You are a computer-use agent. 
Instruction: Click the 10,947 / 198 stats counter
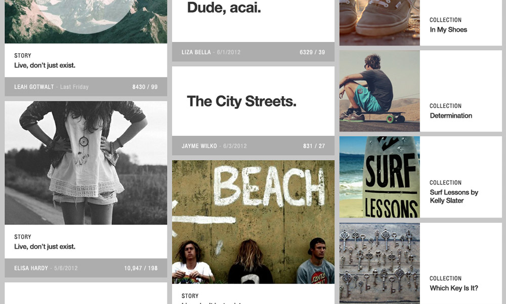click(x=141, y=268)
